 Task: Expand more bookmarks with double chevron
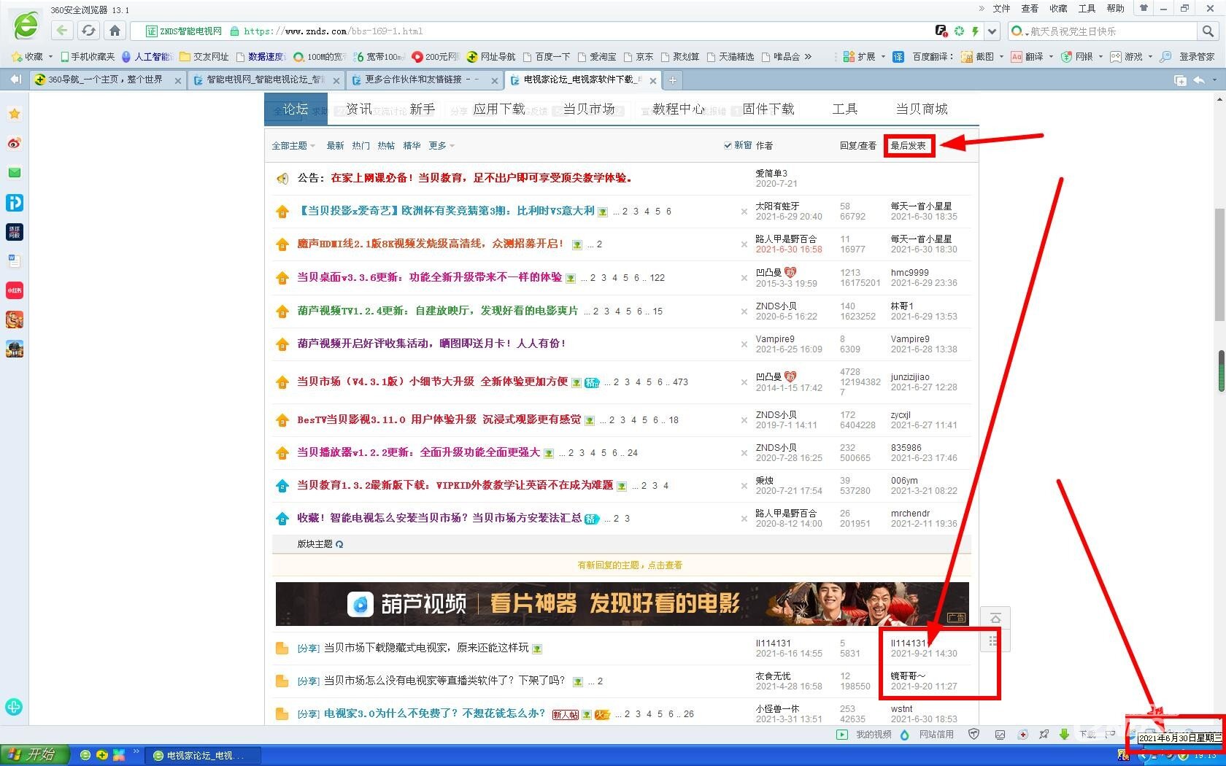pos(808,57)
